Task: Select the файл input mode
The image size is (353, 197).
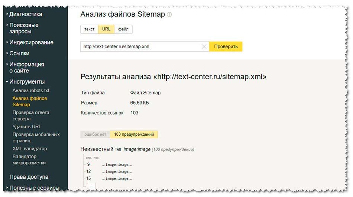Action: [x=123, y=29]
